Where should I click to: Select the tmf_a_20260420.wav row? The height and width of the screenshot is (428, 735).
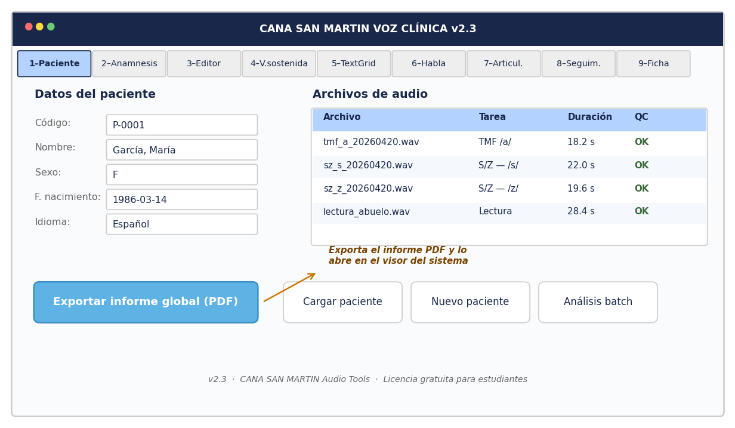[371, 143]
